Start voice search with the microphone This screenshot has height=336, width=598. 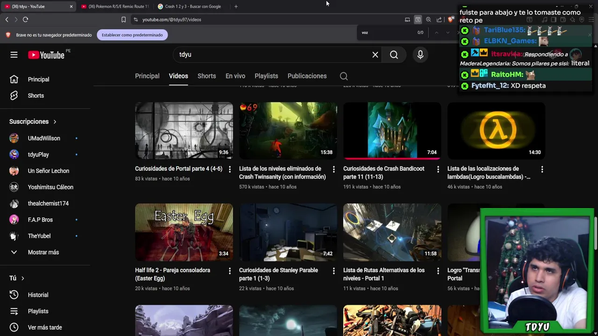click(420, 55)
